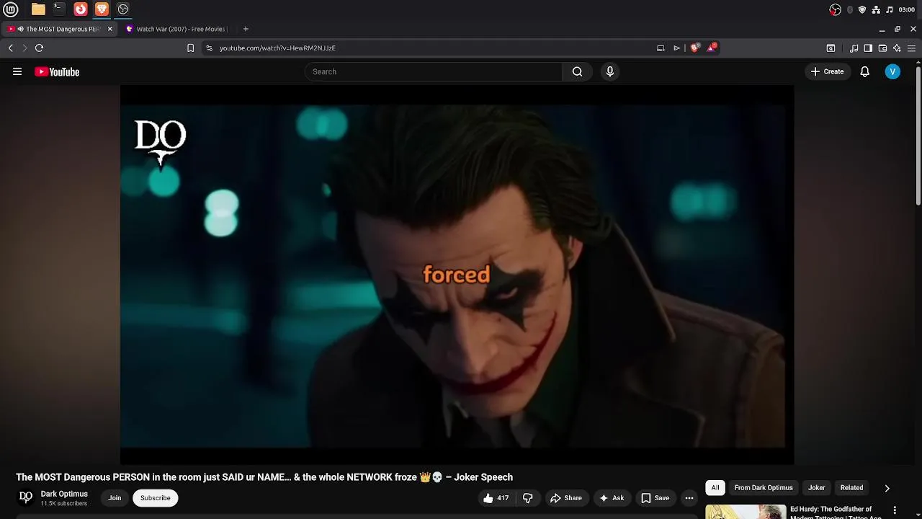Open the Ed Hardy video thumbnail

click(x=746, y=512)
